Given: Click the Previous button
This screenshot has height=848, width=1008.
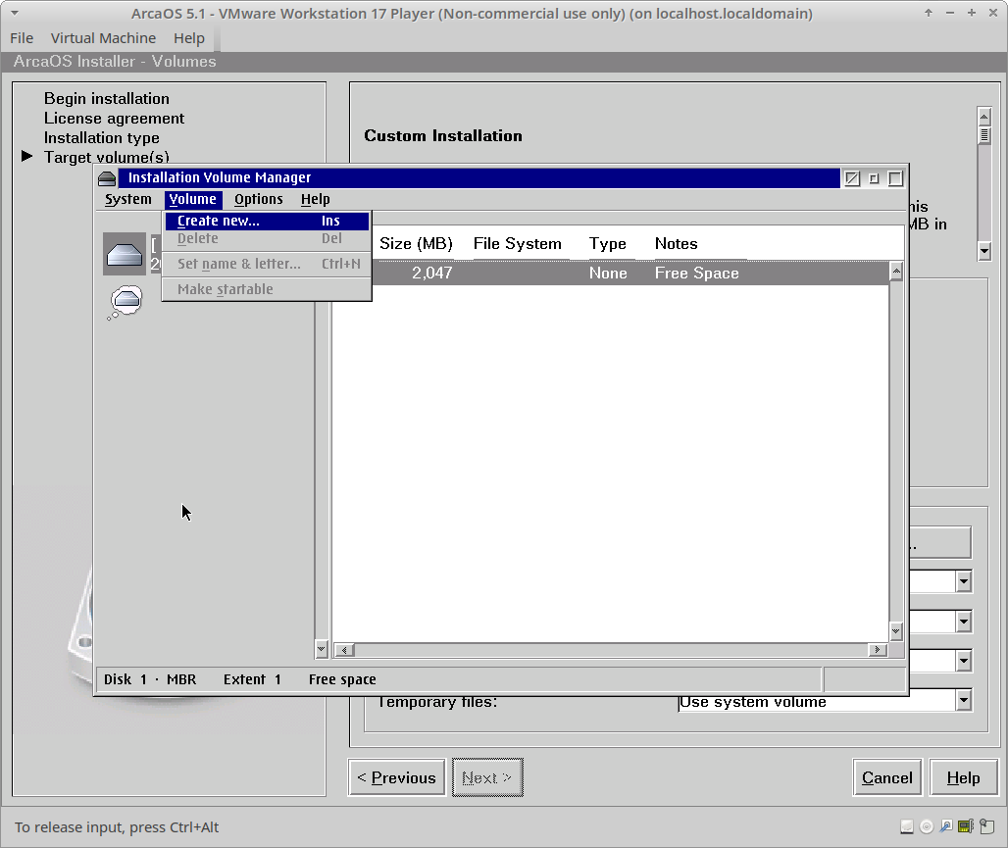Looking at the screenshot, I should click(397, 777).
